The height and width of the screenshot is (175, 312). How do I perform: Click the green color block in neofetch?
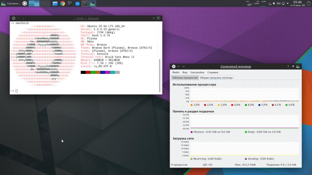[93, 72]
